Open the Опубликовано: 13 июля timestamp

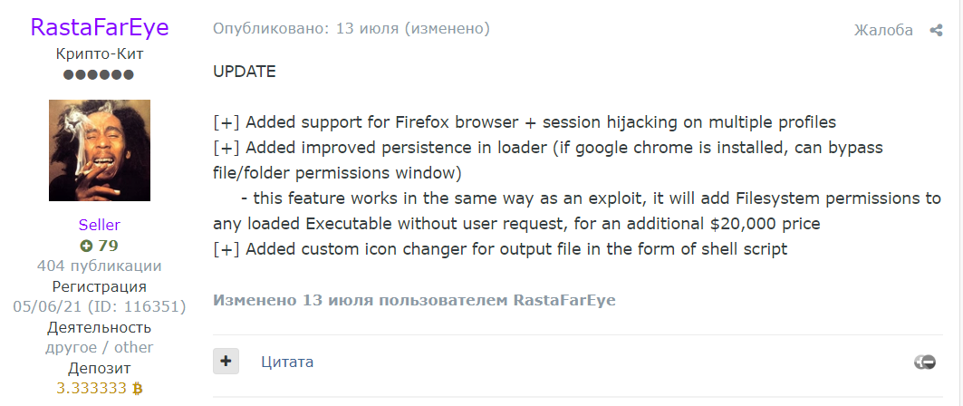(x=305, y=29)
